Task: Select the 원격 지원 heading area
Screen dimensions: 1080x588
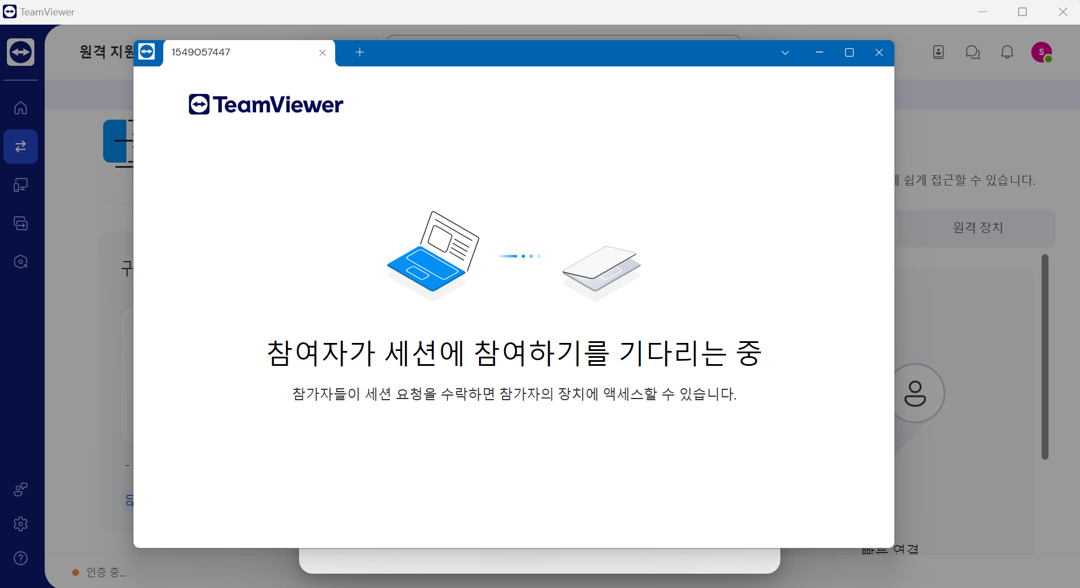Action: click(106, 52)
